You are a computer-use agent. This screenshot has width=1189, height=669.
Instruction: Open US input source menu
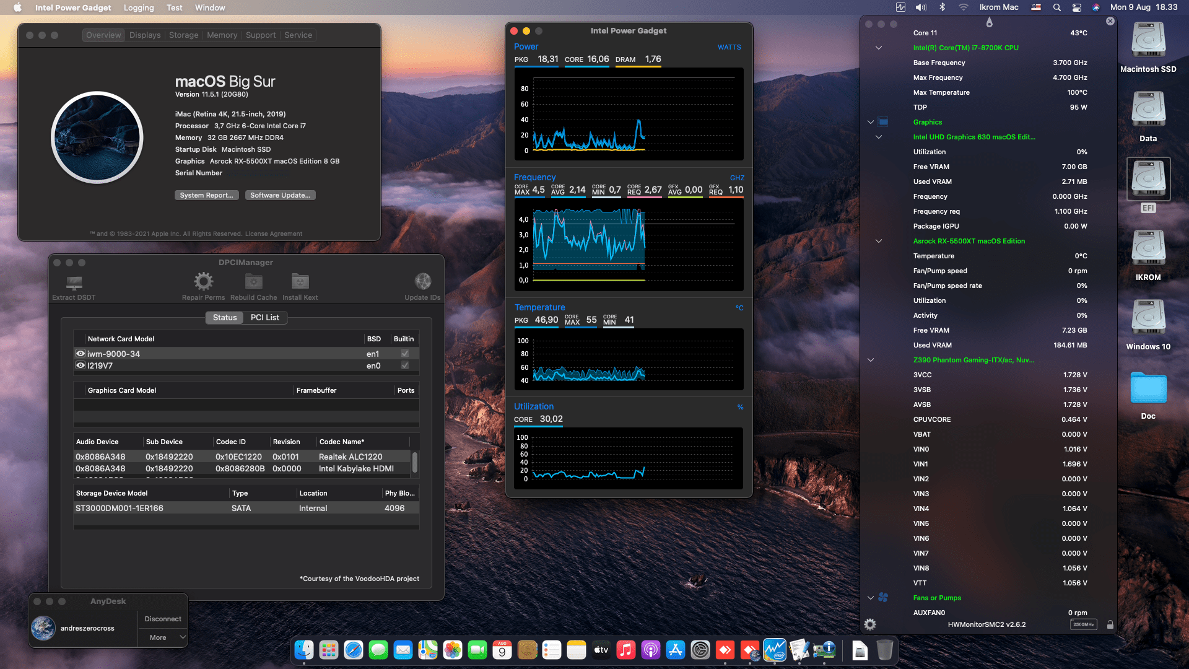pyautogui.click(x=1036, y=7)
